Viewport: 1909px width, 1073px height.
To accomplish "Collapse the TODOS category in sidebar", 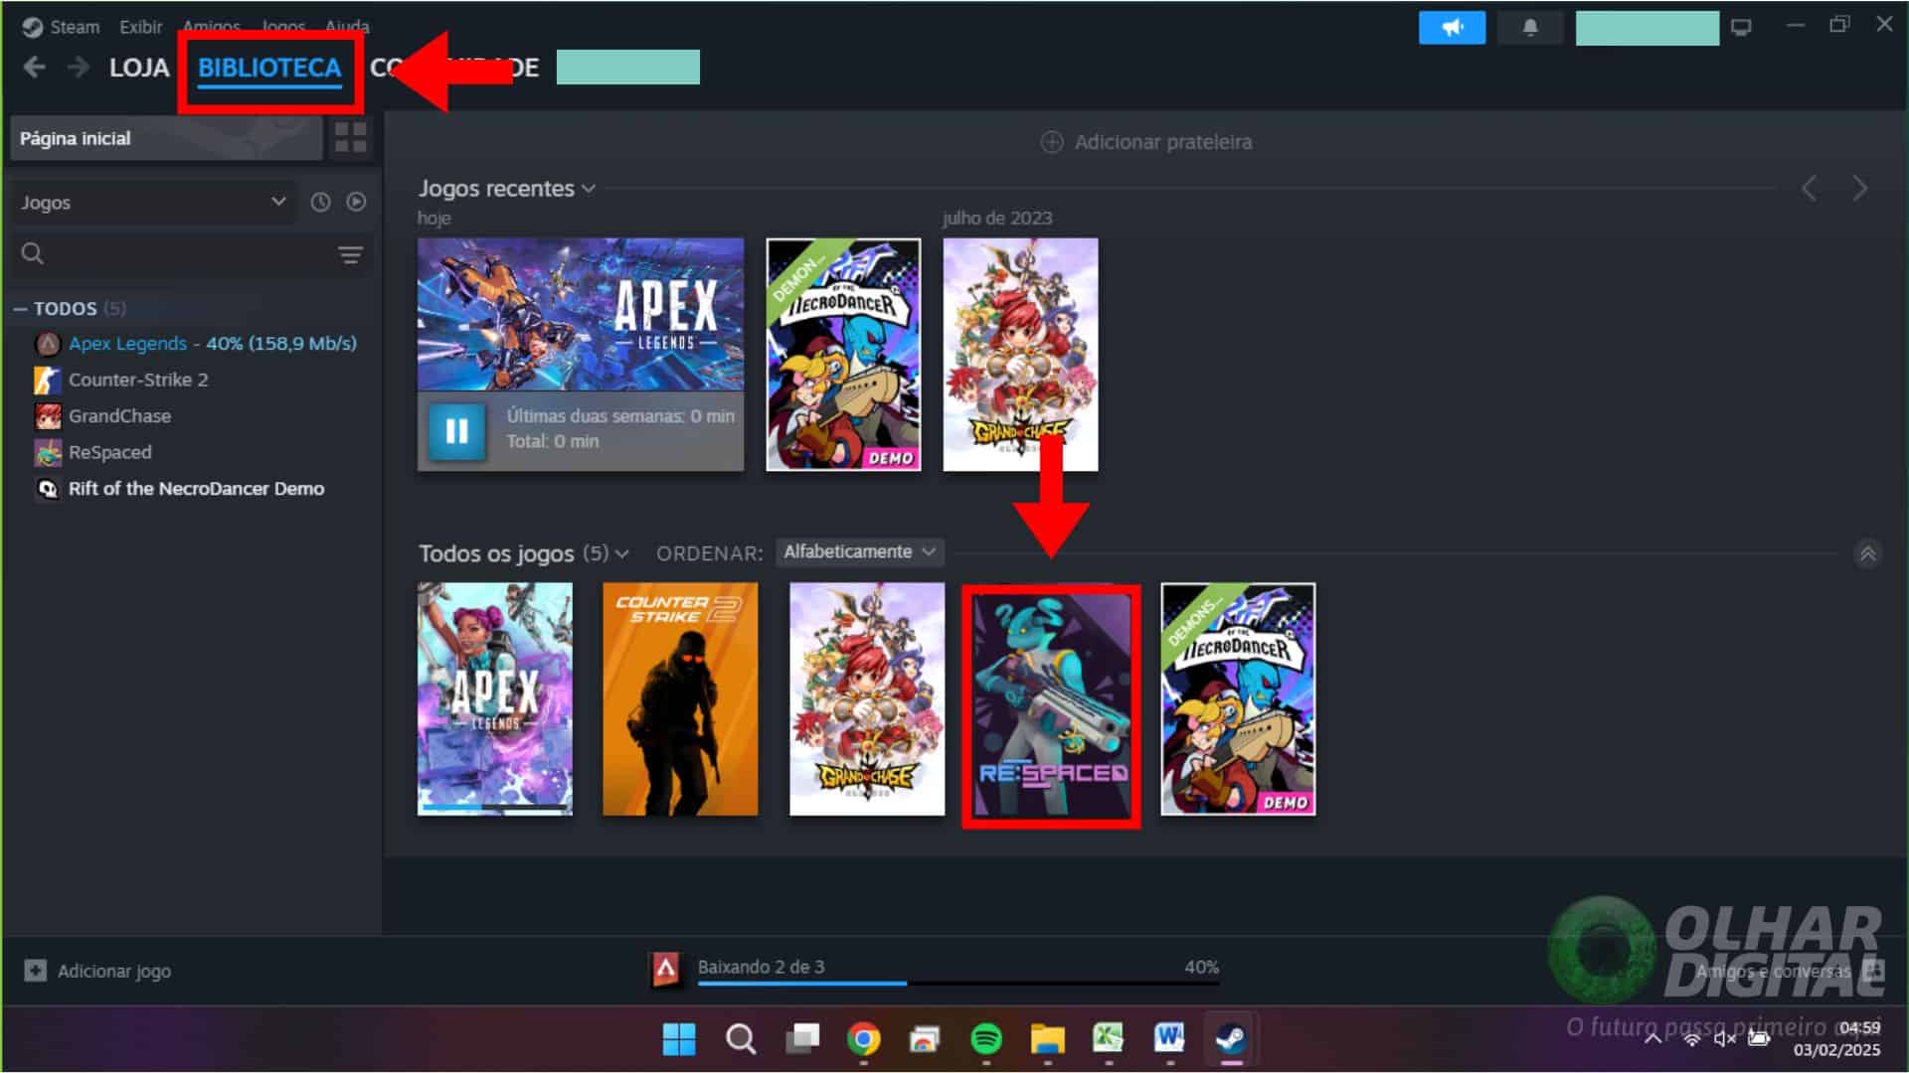I will pos(19,309).
